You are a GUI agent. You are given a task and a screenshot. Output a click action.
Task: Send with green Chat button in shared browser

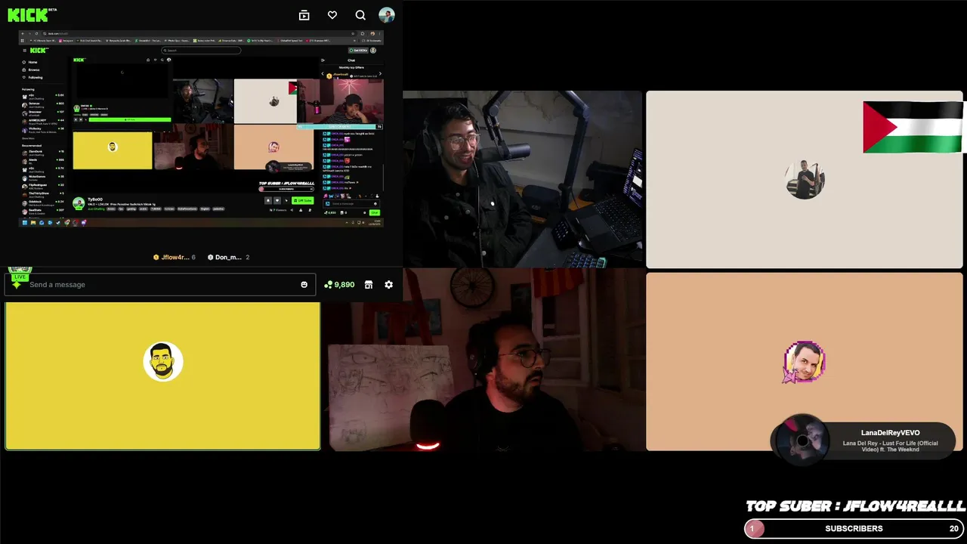tap(374, 212)
